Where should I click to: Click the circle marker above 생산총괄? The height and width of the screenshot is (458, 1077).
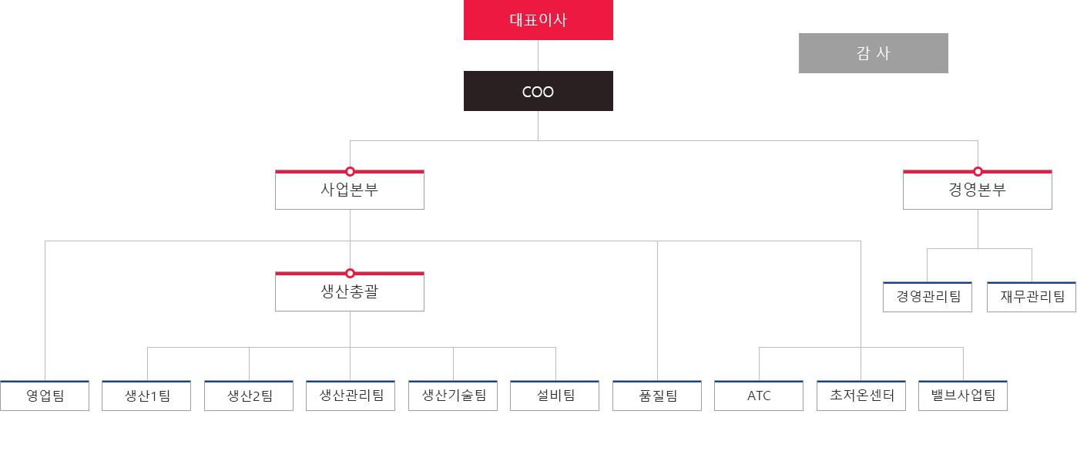tap(350, 273)
